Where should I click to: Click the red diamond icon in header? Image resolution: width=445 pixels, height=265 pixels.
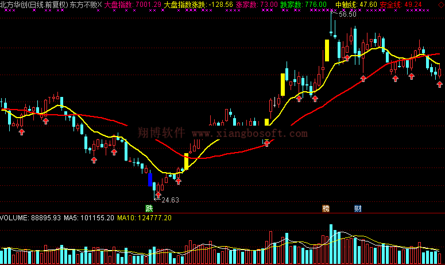pyautogui.click(x=442, y=4)
